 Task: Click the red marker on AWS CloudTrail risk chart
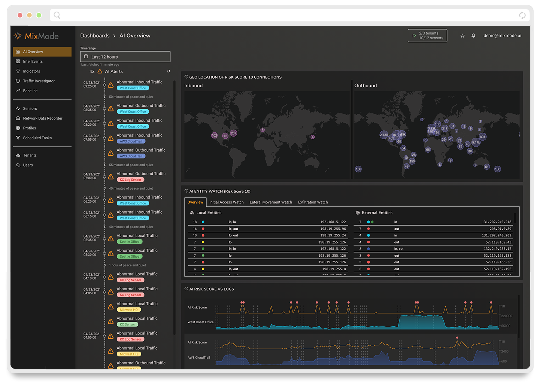(x=457, y=337)
